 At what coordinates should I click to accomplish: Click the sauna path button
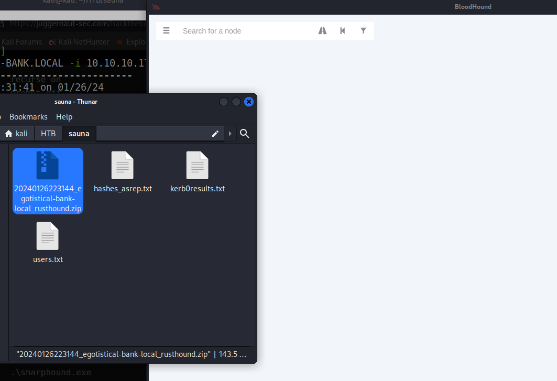pyautogui.click(x=79, y=134)
